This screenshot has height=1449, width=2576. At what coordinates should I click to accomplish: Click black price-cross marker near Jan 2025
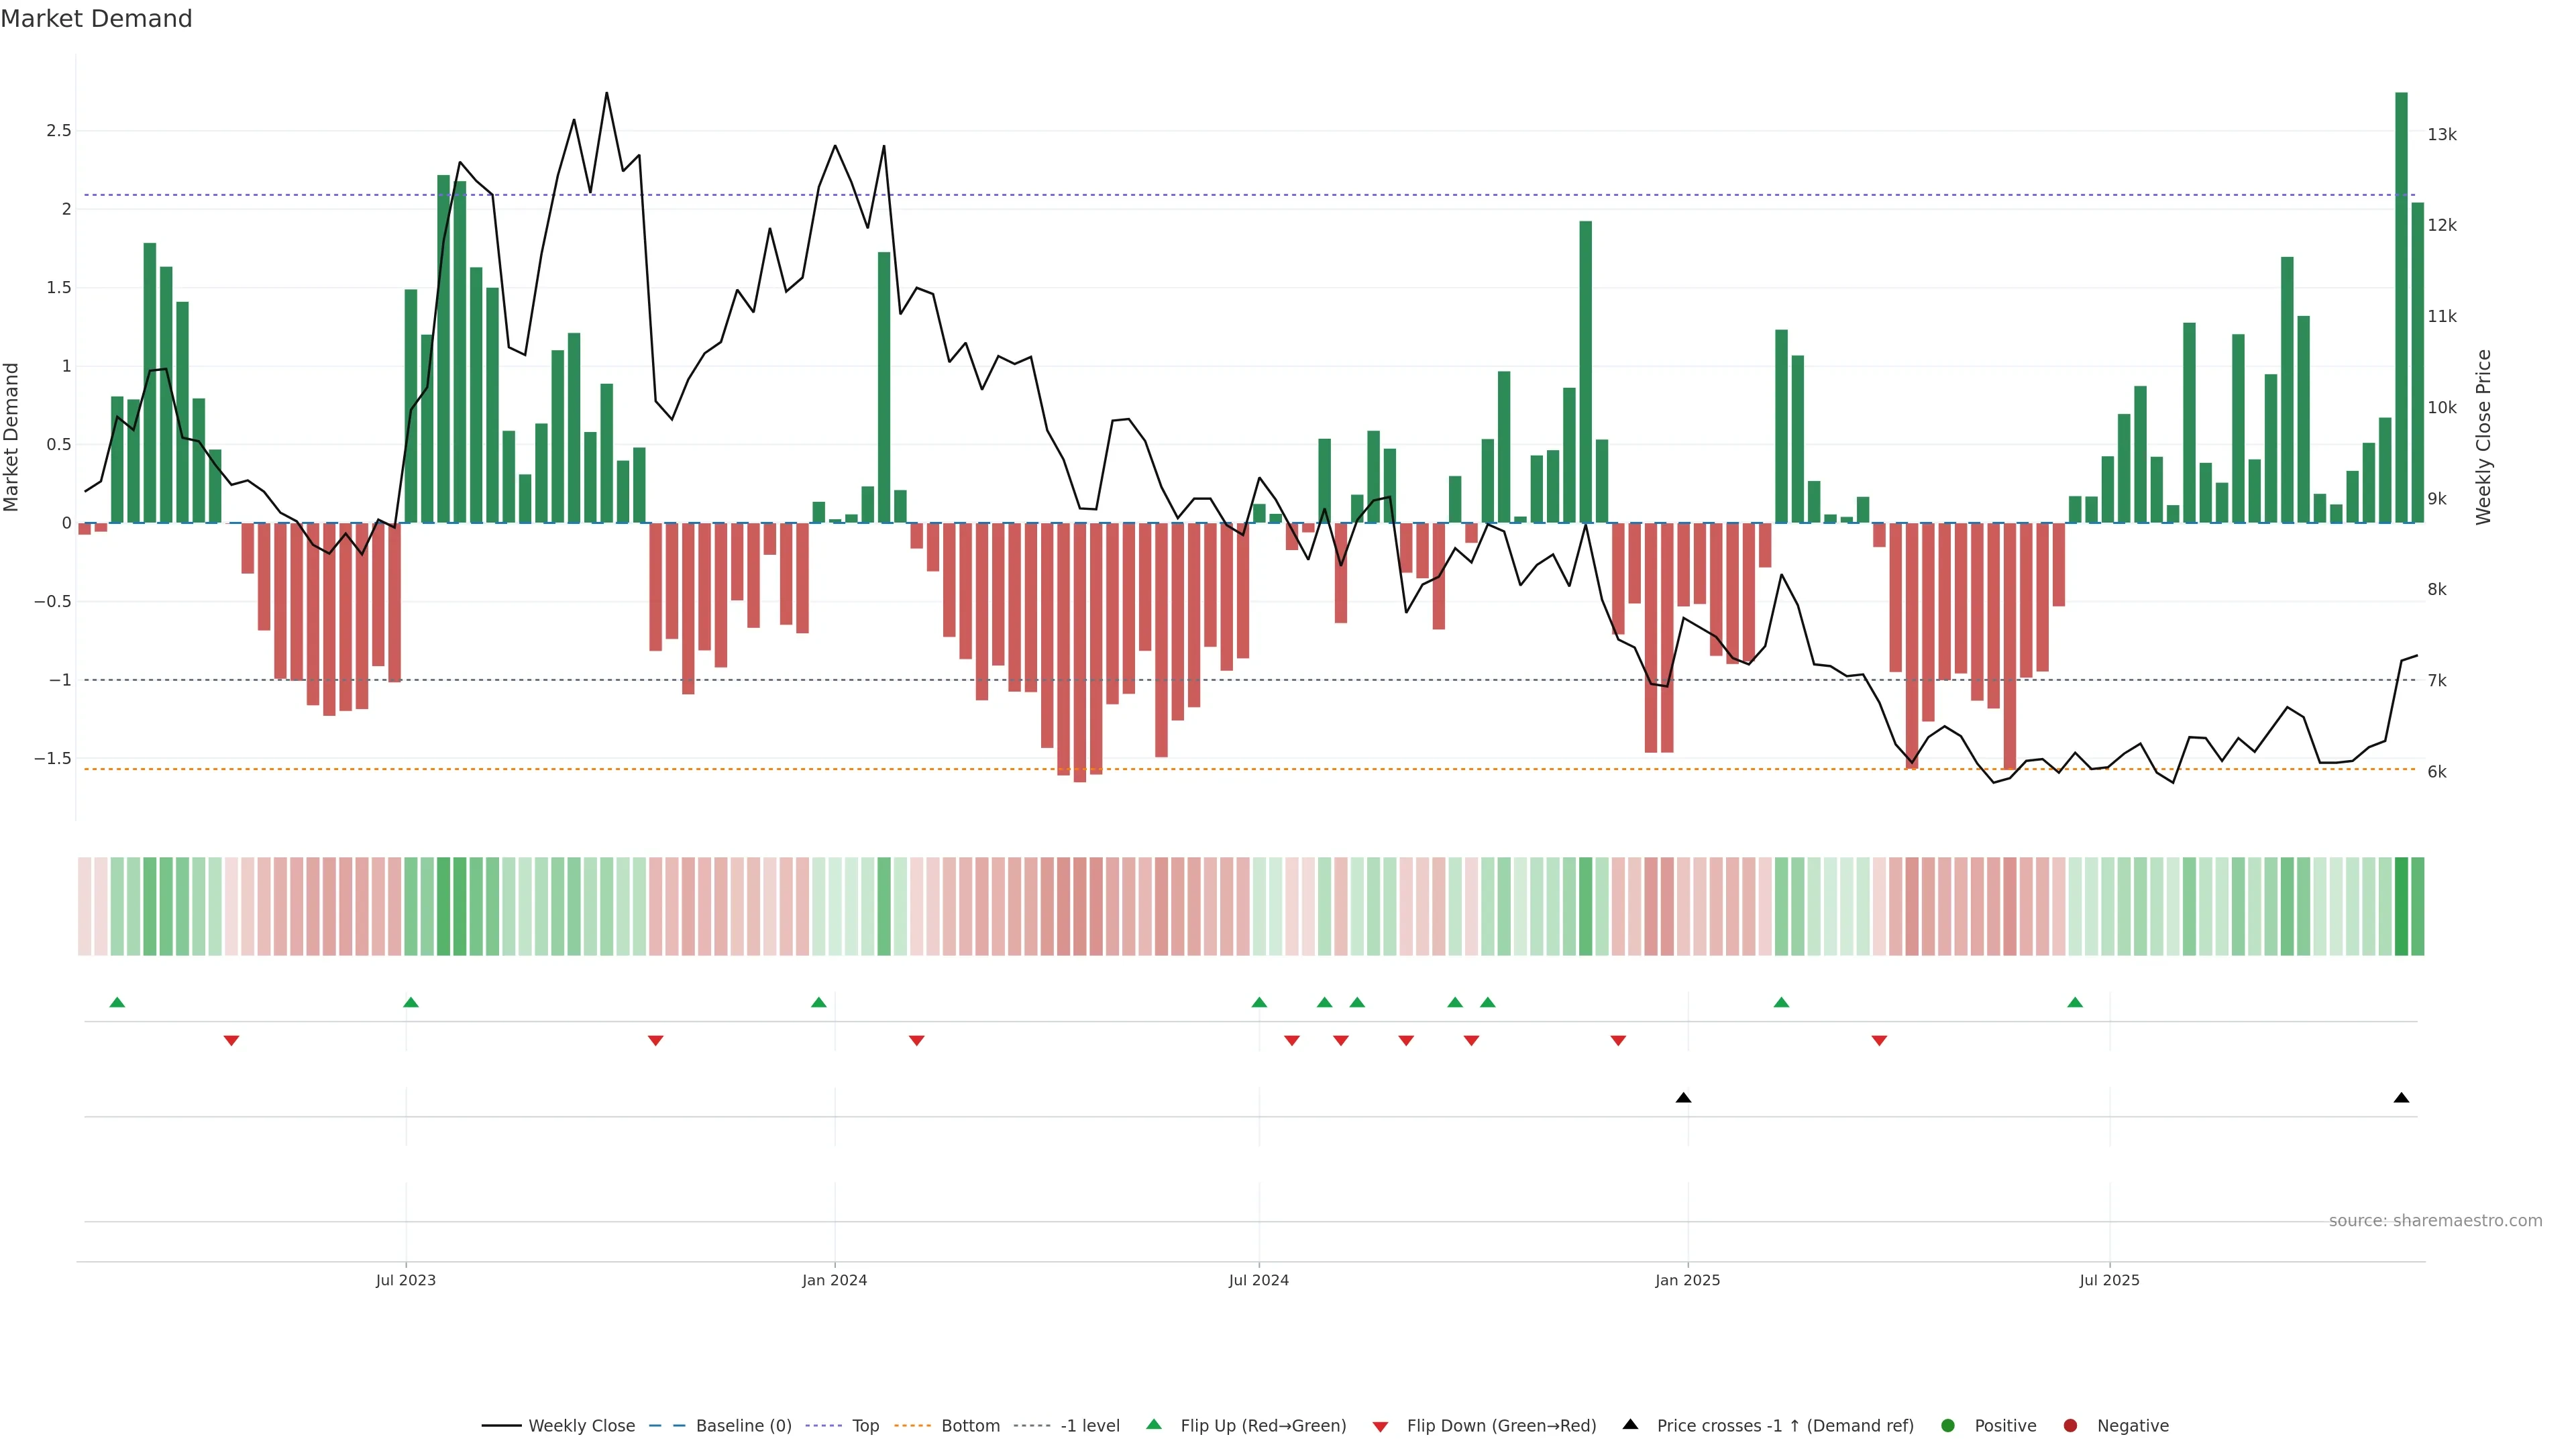click(x=1683, y=1098)
